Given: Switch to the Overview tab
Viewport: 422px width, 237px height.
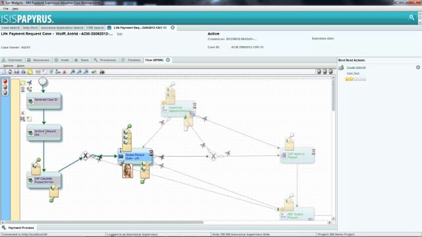Looking at the screenshot, I should (x=12, y=60).
